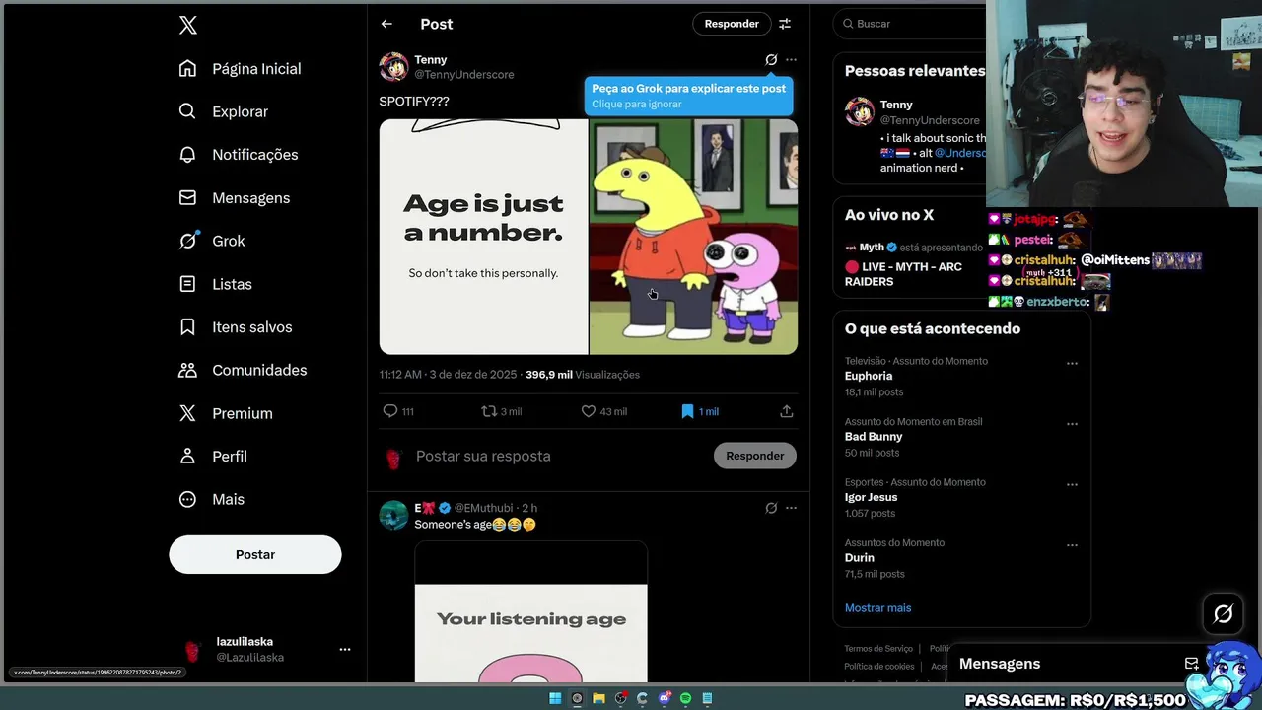
Task: Click the Postar button
Action: [x=255, y=554]
